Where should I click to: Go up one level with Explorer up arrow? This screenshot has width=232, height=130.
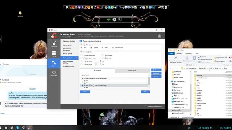pyautogui.click(x=179, y=68)
